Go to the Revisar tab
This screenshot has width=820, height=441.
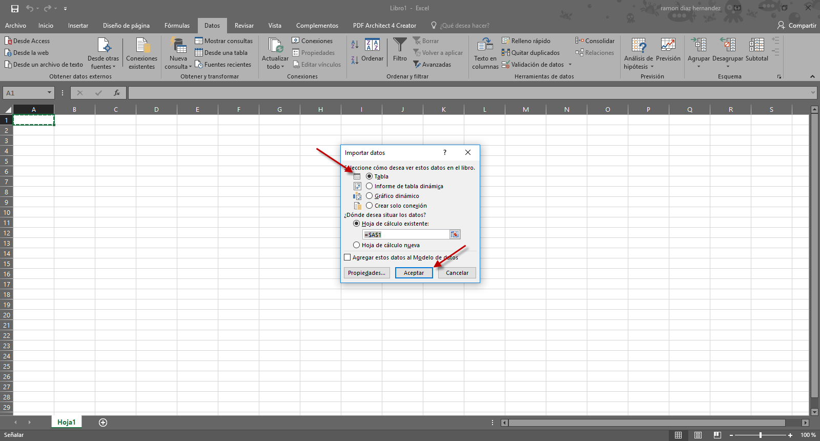click(244, 26)
